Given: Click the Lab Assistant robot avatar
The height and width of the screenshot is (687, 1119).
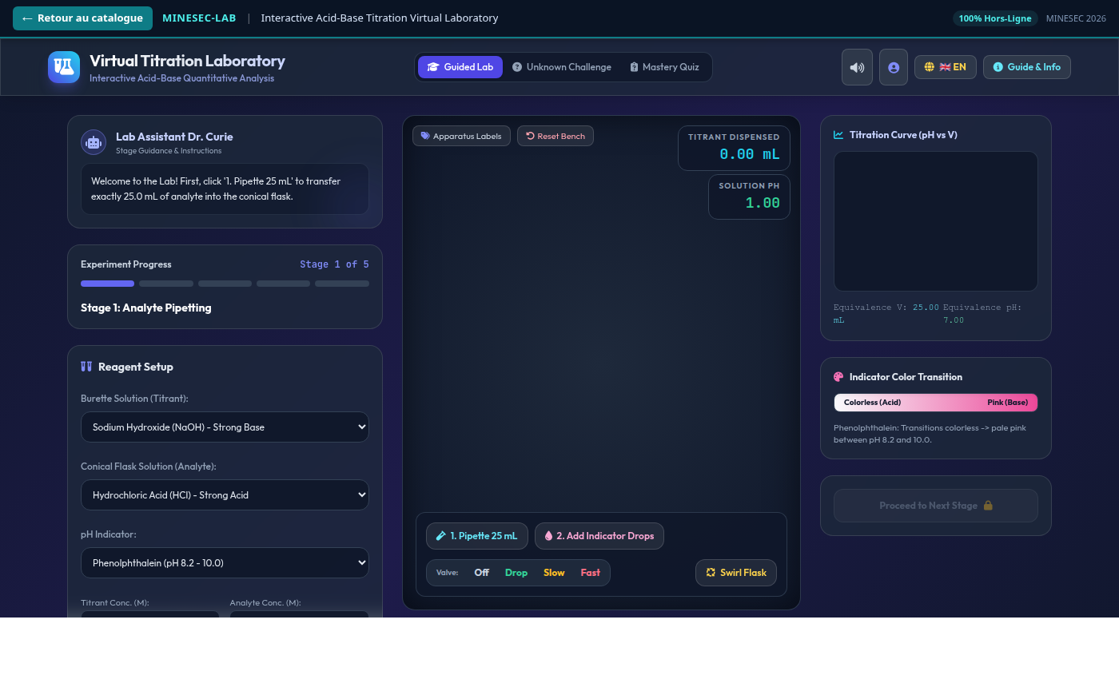Looking at the screenshot, I should point(94,142).
